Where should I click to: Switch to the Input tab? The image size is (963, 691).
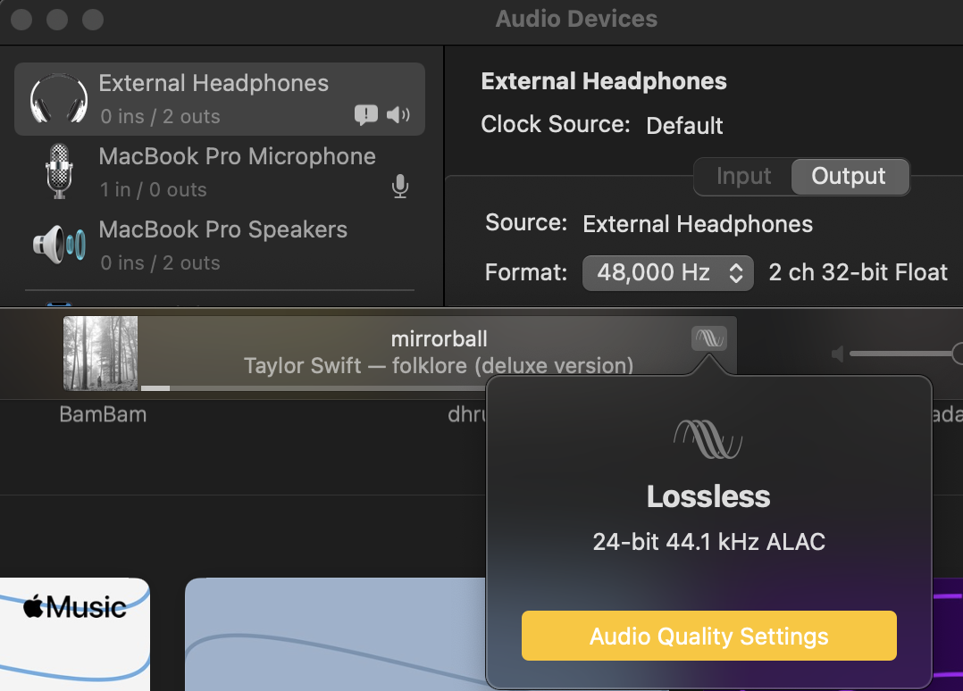click(743, 177)
